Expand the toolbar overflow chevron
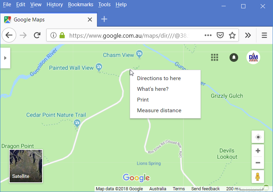Screen dimensions: 273x192 (248, 35)
